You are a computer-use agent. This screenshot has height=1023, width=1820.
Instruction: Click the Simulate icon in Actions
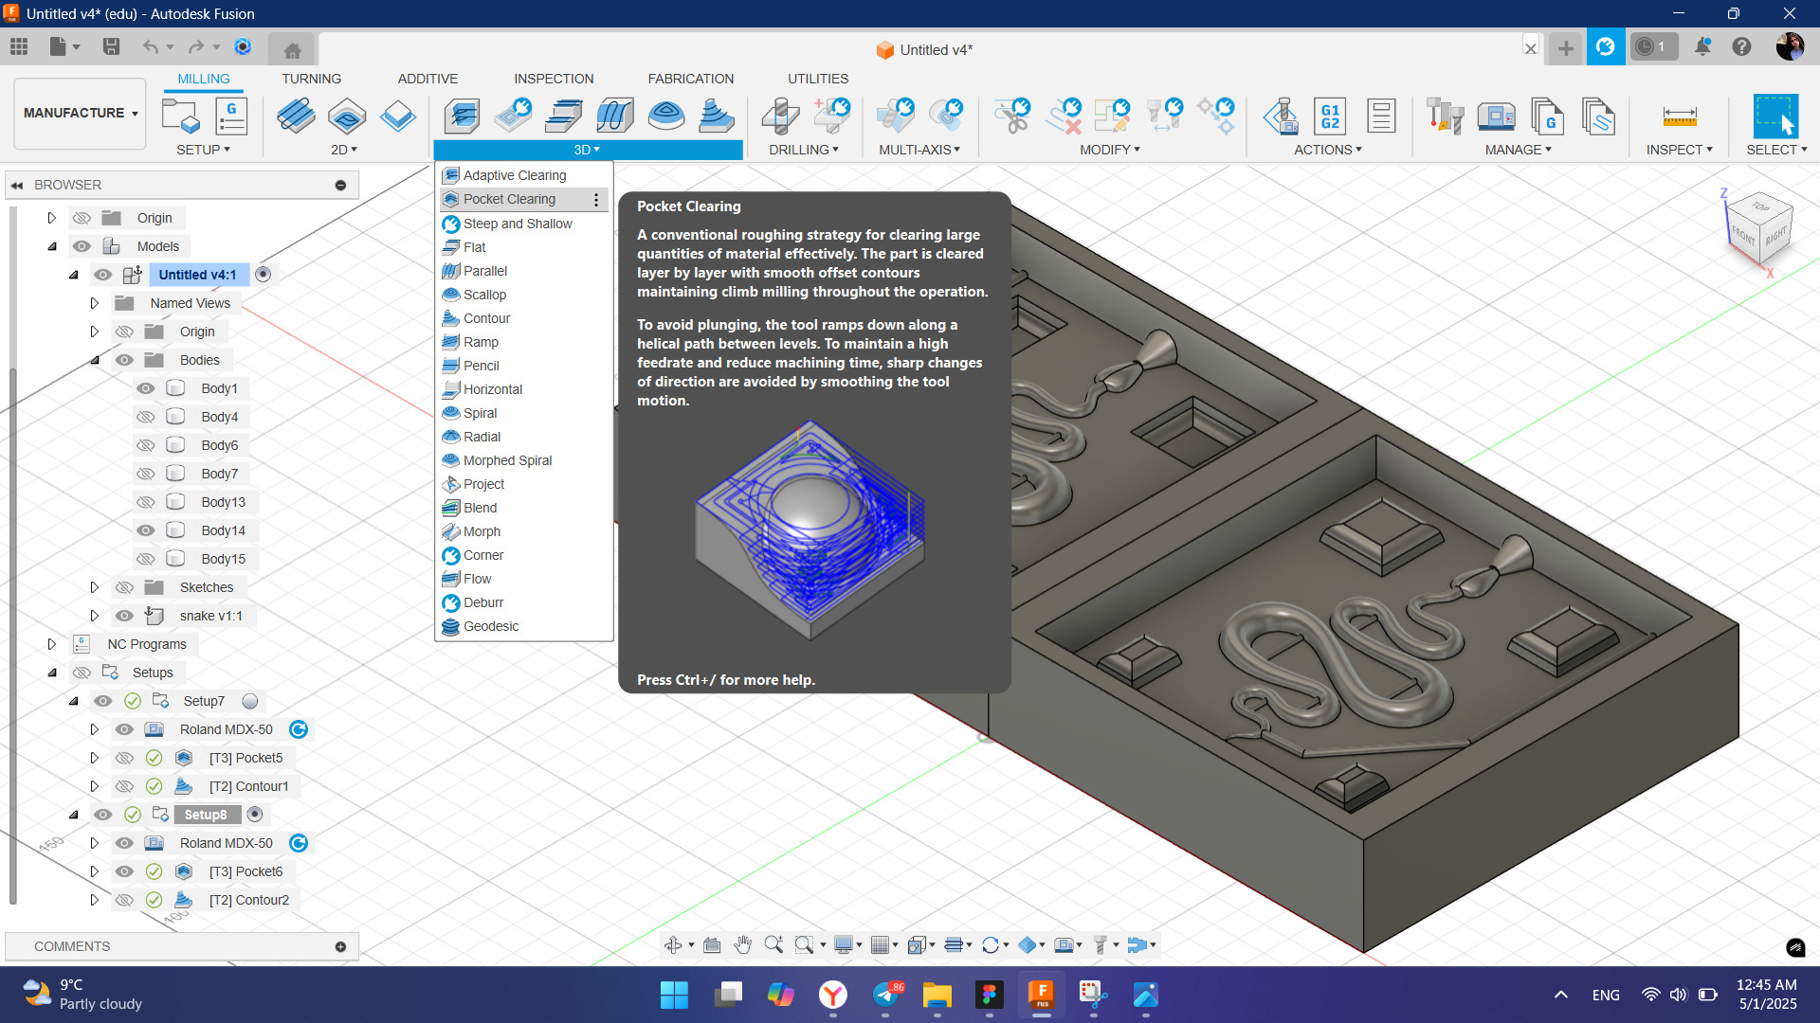[1281, 117]
